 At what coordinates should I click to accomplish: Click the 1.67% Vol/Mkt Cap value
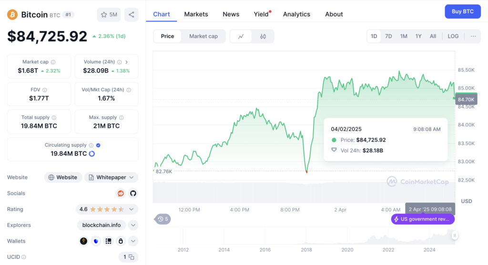pyautogui.click(x=106, y=98)
